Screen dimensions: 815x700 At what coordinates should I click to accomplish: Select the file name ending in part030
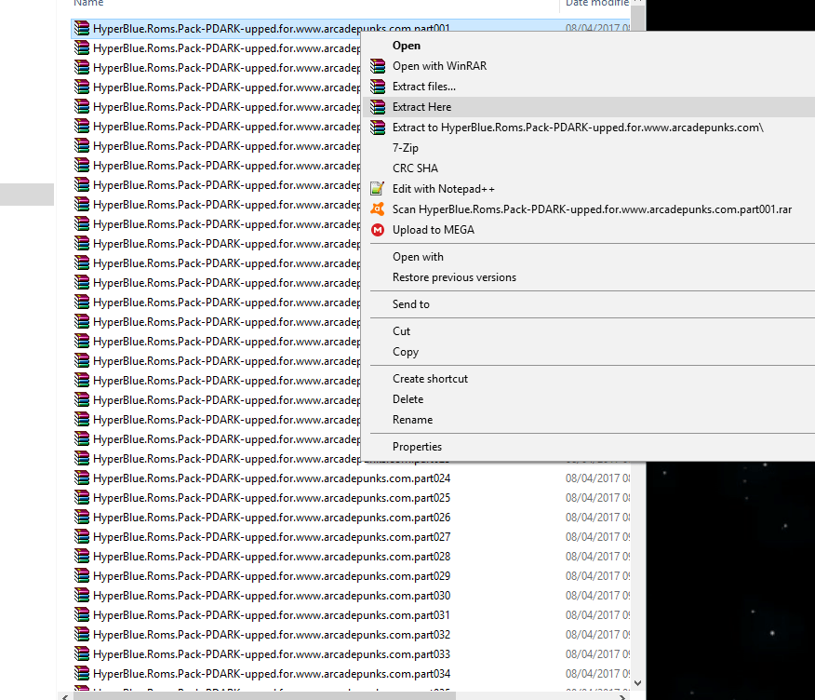tap(272, 596)
